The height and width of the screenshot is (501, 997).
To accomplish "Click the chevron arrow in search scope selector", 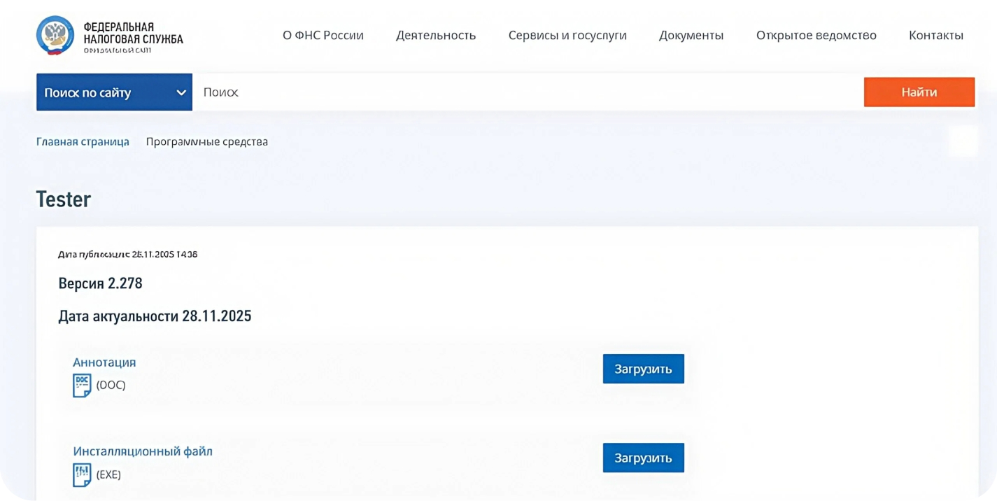I will click(181, 92).
